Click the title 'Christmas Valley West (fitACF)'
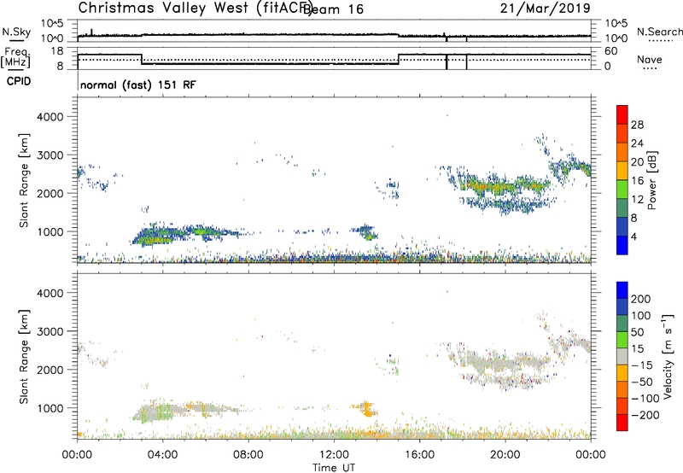Screen dimensions: 683x473 coord(195,9)
